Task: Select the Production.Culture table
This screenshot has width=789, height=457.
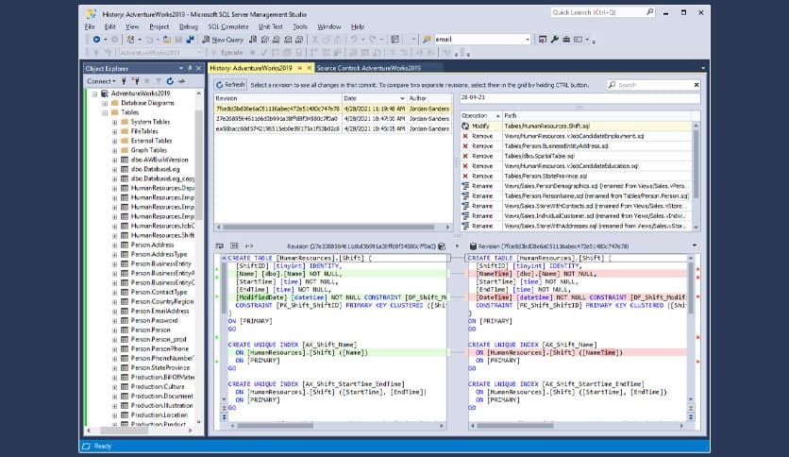Action: [158, 387]
